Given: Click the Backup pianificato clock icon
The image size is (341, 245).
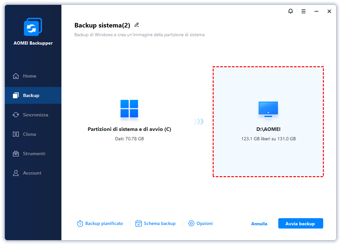Looking at the screenshot, I should pos(80,224).
